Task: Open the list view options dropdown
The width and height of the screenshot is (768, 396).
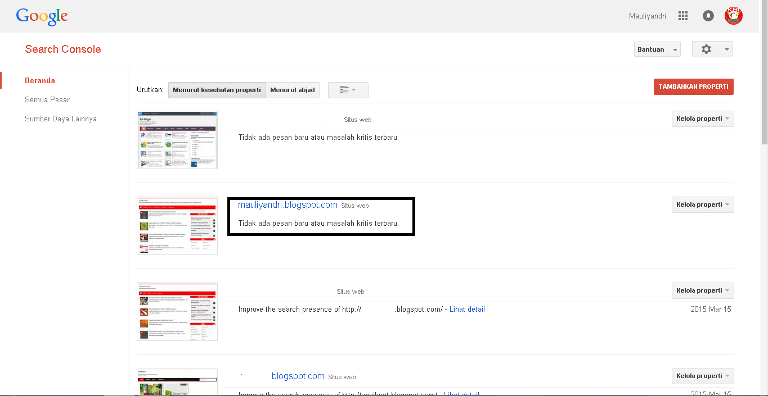Action: coord(348,90)
